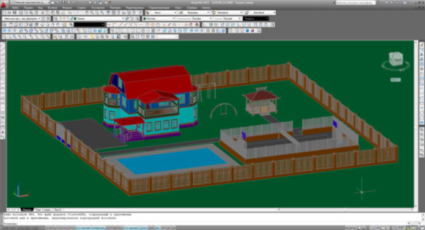
Task: Click the Cut scissors icon in Standard toolbar
Action: [43, 13]
